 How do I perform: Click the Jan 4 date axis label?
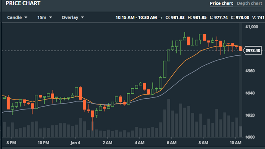(75, 143)
